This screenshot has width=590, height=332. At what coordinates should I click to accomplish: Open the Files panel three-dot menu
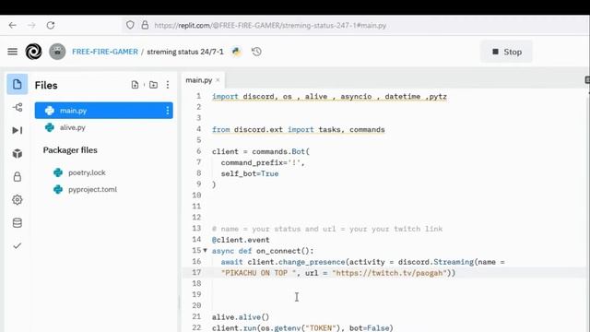point(168,85)
